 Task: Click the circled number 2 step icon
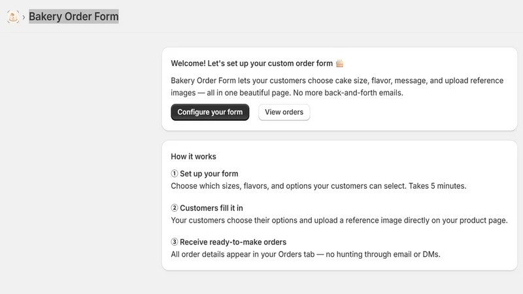(175, 208)
